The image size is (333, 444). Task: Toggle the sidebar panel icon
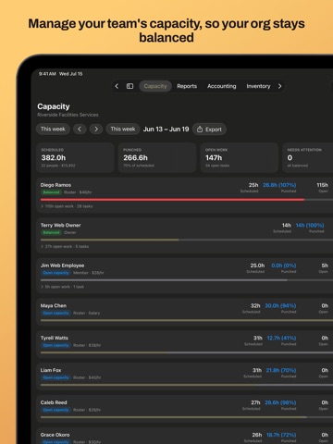coord(129,86)
